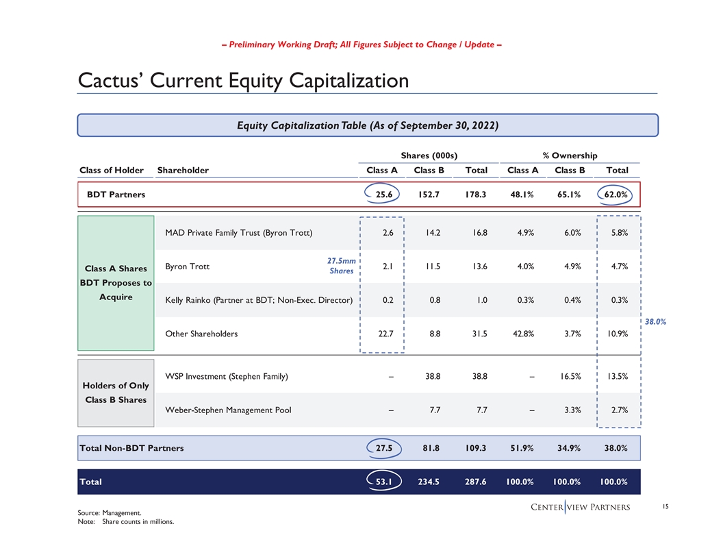
Task: Click the Shares (000s) column group header
Action: point(429,156)
